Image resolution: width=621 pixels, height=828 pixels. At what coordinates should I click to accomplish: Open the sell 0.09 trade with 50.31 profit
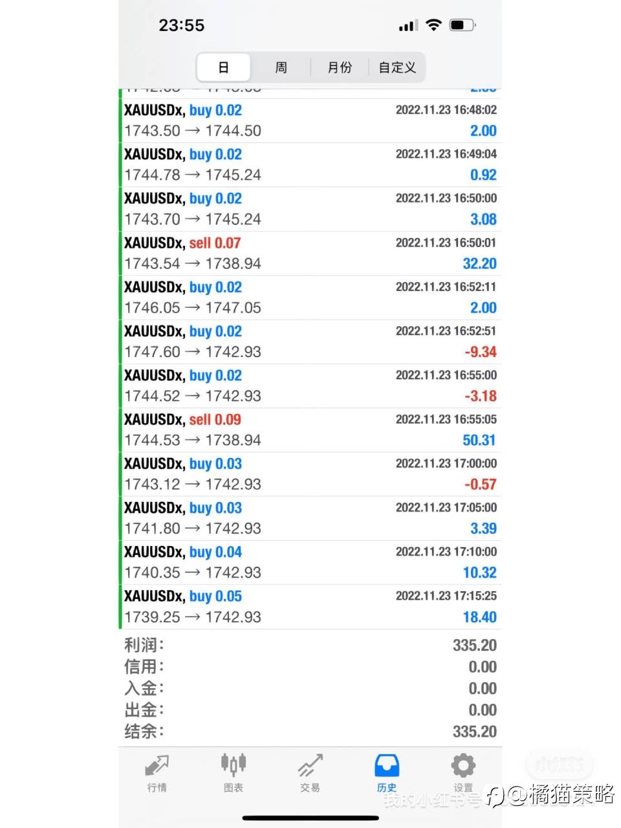point(310,430)
